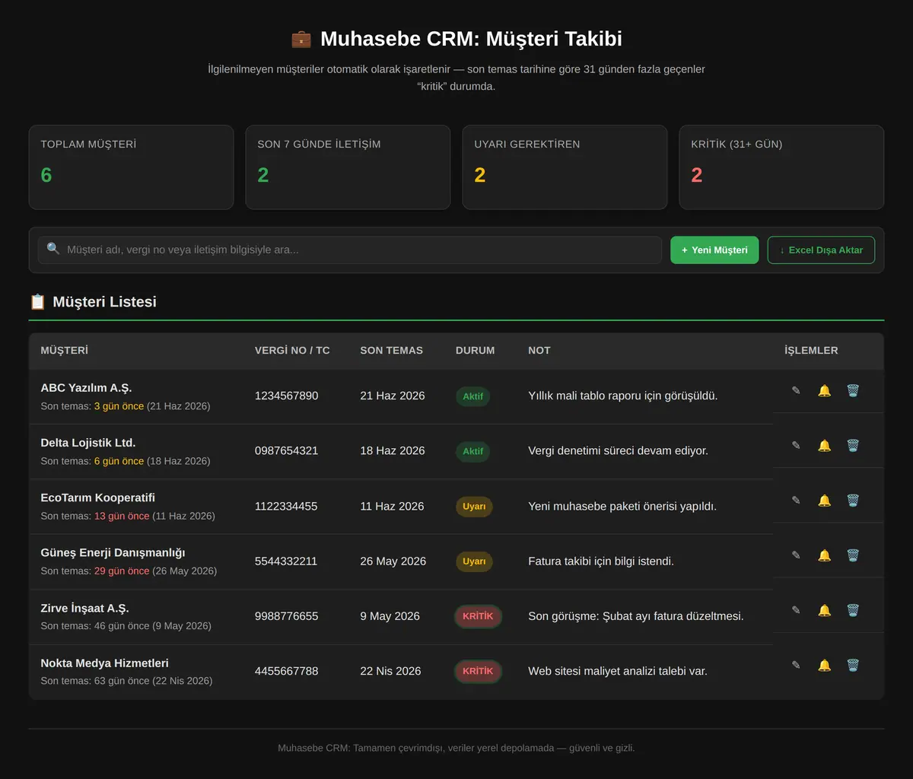The width and height of the screenshot is (913, 779).
Task: Click the SON TEMAS column header
Action: coord(391,351)
